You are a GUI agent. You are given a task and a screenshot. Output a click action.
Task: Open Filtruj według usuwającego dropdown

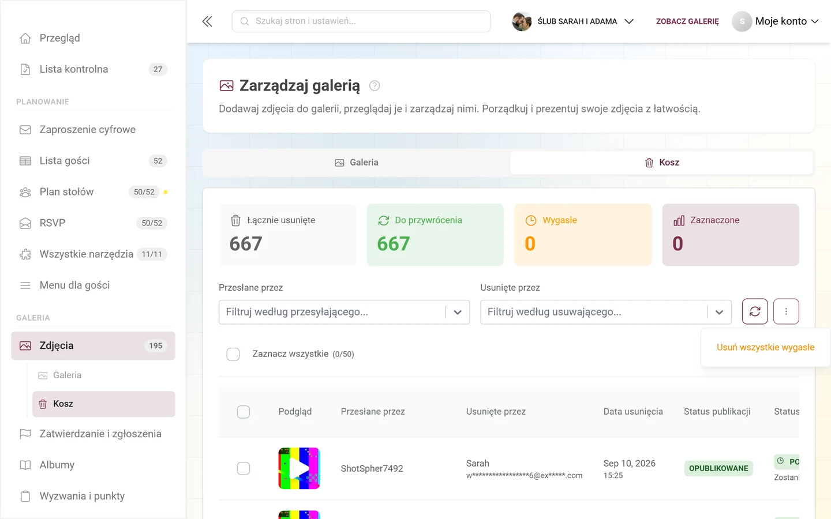tap(606, 312)
